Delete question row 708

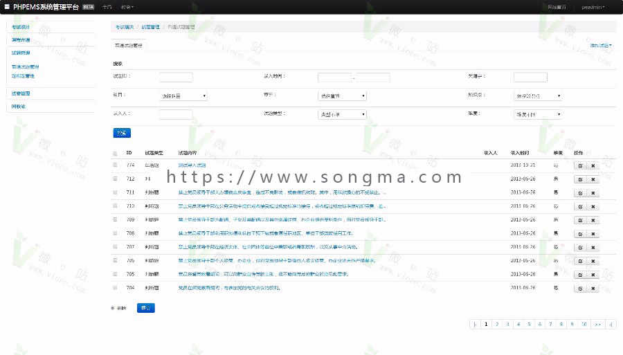(593, 234)
